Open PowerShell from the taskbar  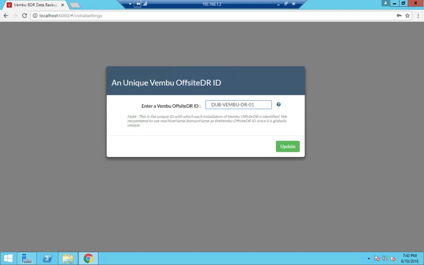[x=47, y=258]
